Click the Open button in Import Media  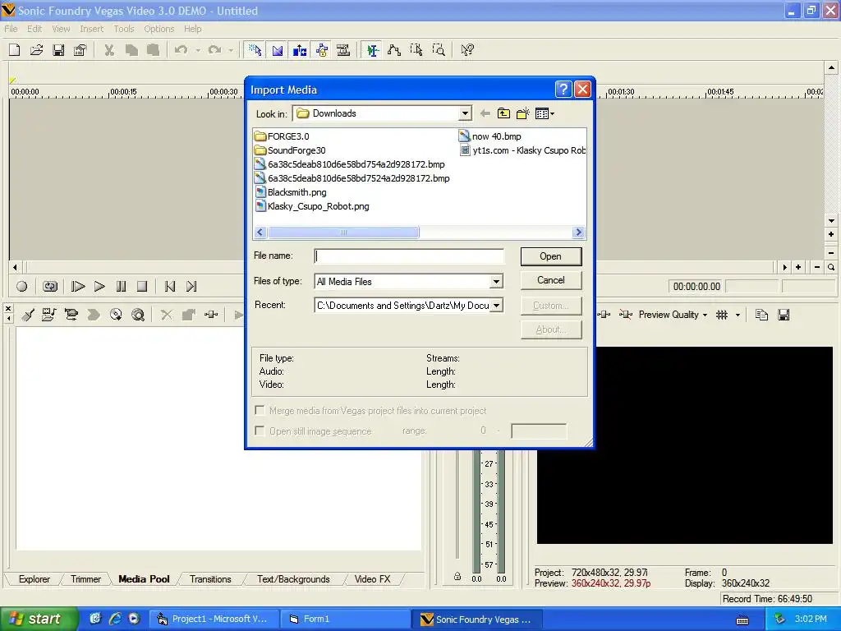pos(551,256)
